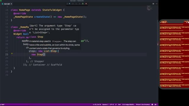Image resolution: width=189 pixels, height=106 pixels.
Task: Select language mode Dart in status bar
Action: point(119,105)
